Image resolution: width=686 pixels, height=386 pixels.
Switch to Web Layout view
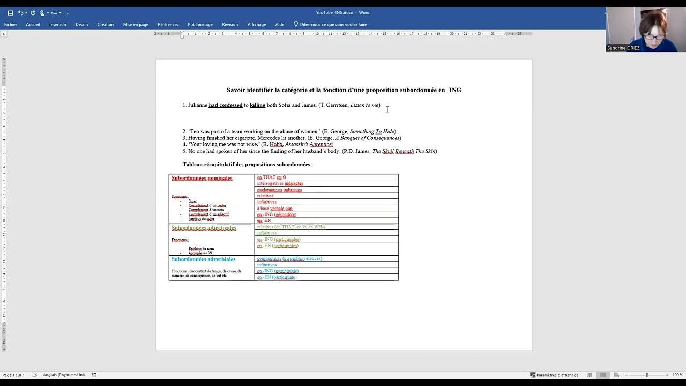616,375
